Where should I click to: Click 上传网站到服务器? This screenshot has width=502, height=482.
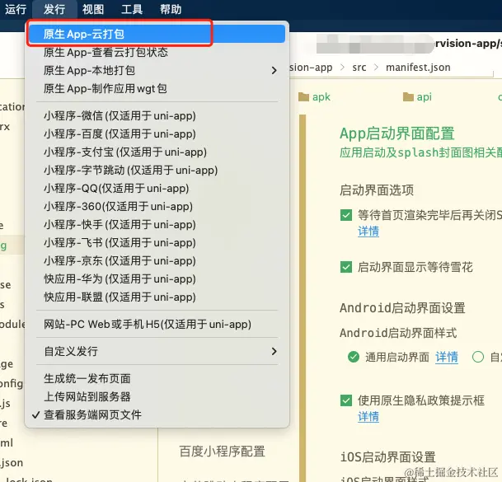tap(157, 396)
